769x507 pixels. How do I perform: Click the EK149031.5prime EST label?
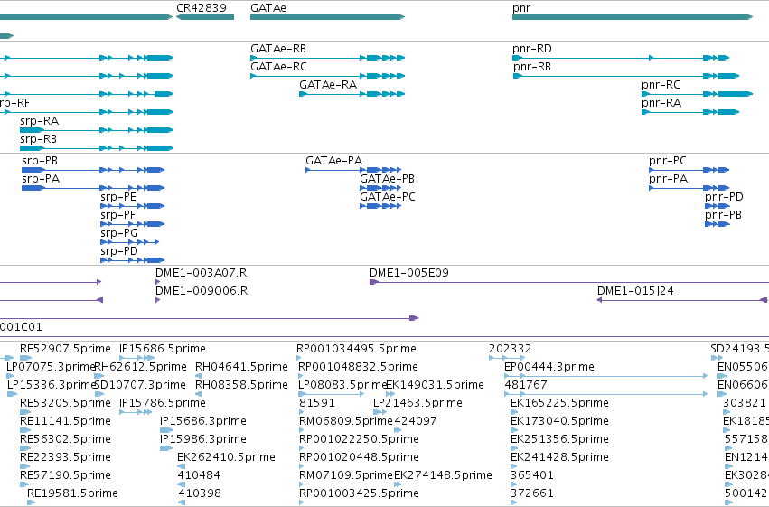(x=435, y=385)
